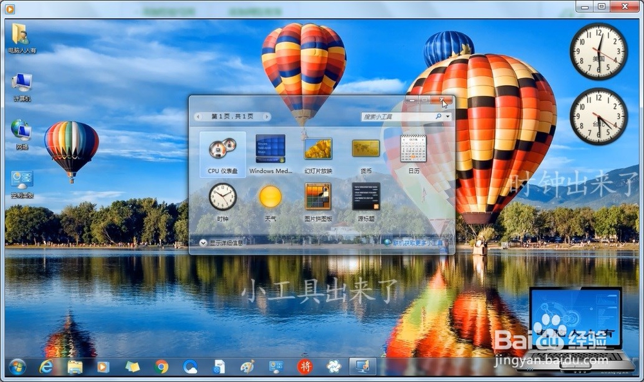Click the 搜索小工具 search field
Screen dimensions: 644x382
tap(397, 117)
